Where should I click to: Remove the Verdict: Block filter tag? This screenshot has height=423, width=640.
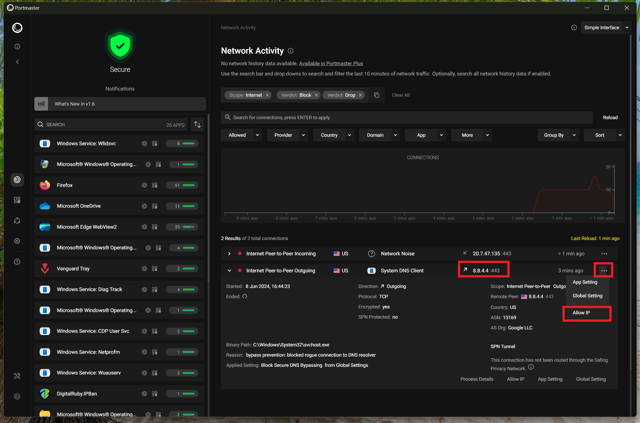(x=316, y=95)
